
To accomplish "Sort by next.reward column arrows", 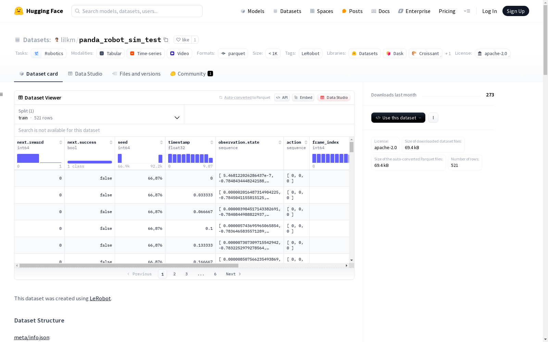I will point(61,142).
